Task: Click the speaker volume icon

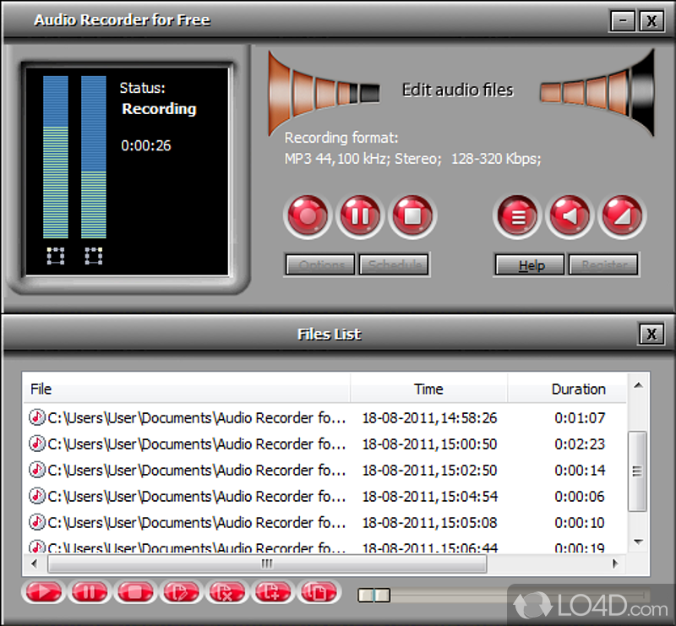Action: pyautogui.click(x=570, y=216)
